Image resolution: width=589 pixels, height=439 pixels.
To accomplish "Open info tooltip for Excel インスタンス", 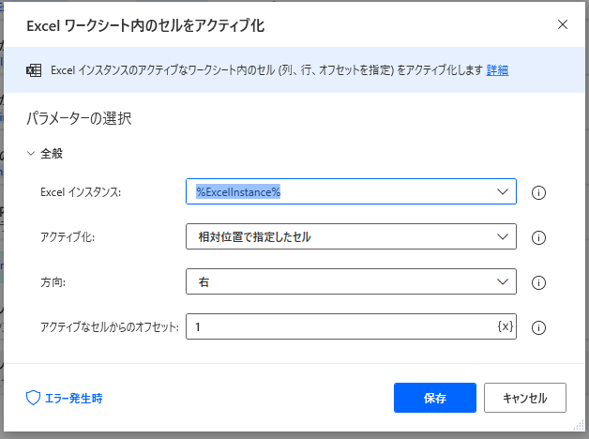I will 538,192.
